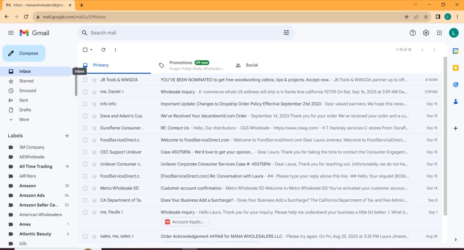The width and height of the screenshot is (464, 250).
Task: Open a new Chrome tab
Action: click(82, 5)
